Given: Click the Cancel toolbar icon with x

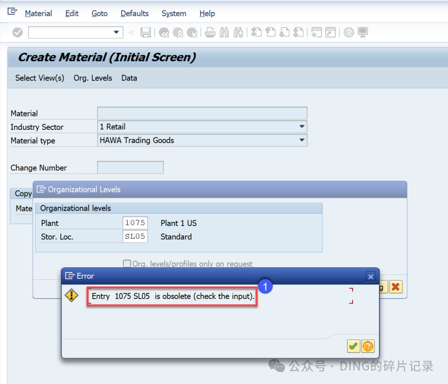Looking at the screenshot, I should pos(192,32).
